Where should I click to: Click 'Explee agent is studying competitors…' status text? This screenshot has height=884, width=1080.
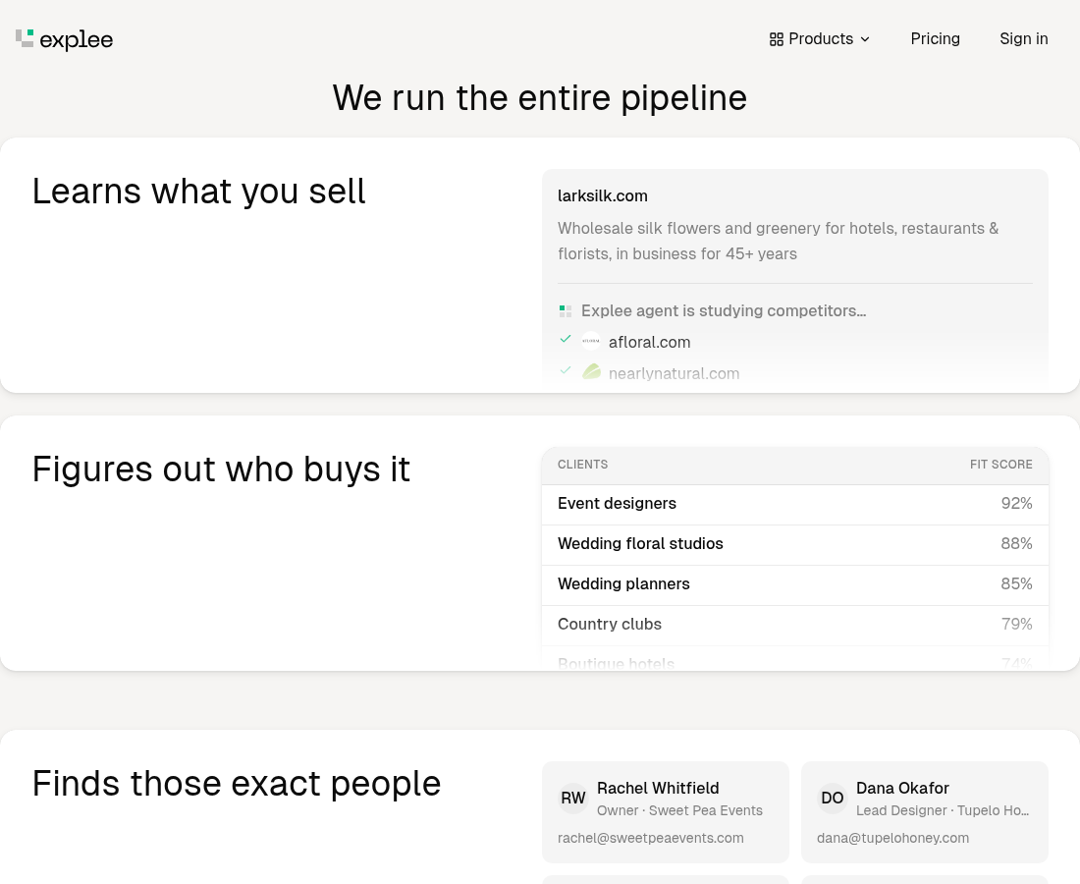724,310
